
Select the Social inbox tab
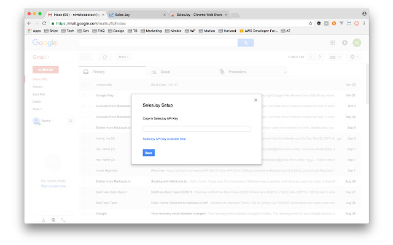180,72
